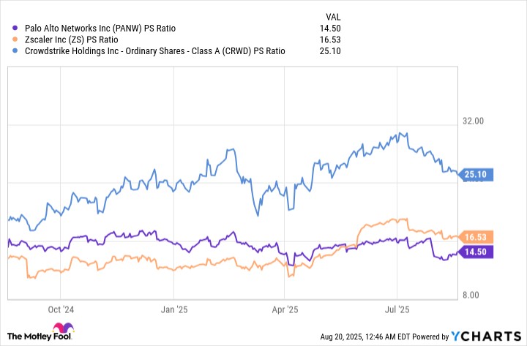Screen dimensions: 527x346
Task: Click the purple Palo Alto Networks legend dot
Action: pos(15,29)
